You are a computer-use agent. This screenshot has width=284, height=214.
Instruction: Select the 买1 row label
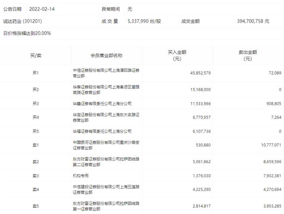click(x=36, y=73)
